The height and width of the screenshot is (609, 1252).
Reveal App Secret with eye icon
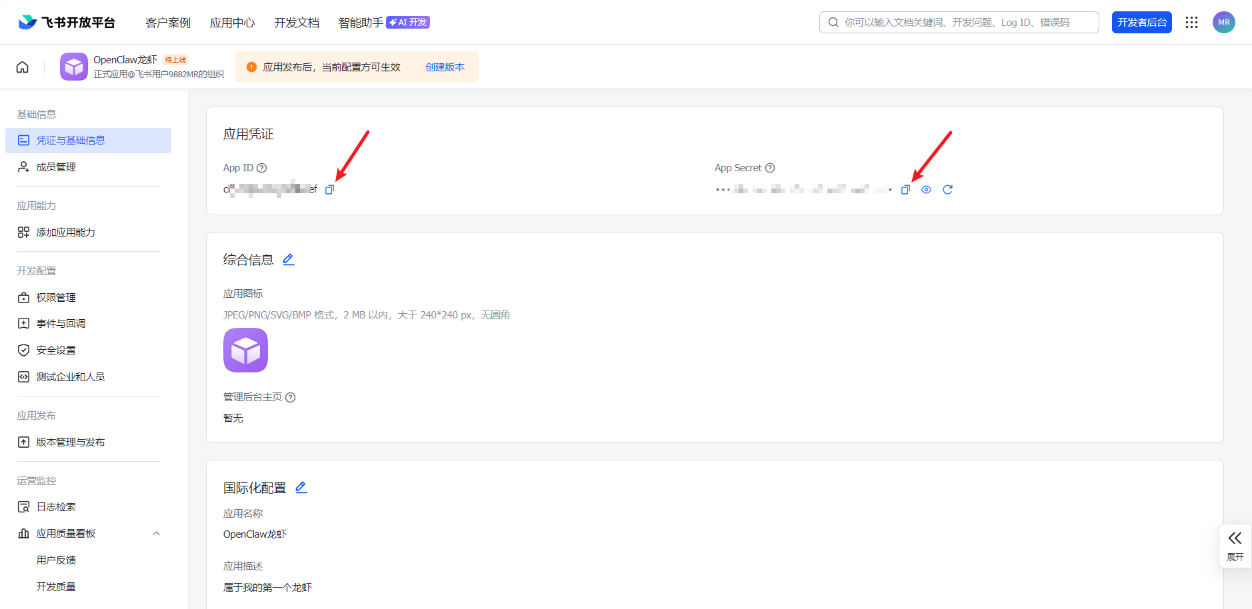[x=926, y=190]
